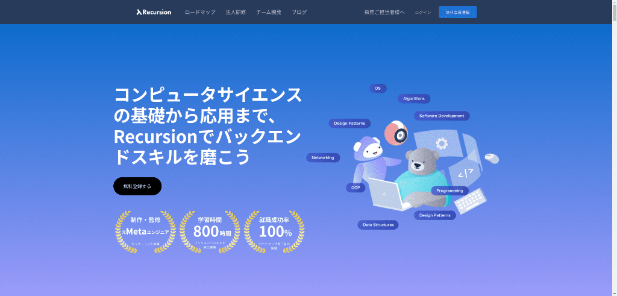Click the gear icon on the floating panel

click(442, 143)
